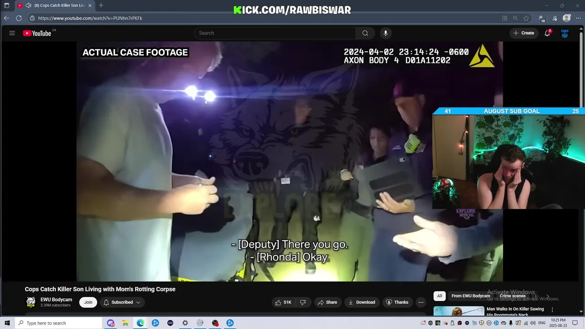Open a new browser tab

point(101,5)
